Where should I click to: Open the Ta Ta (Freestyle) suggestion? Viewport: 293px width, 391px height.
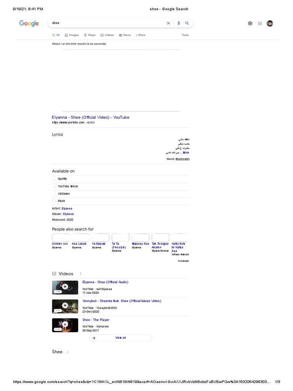(x=119, y=246)
